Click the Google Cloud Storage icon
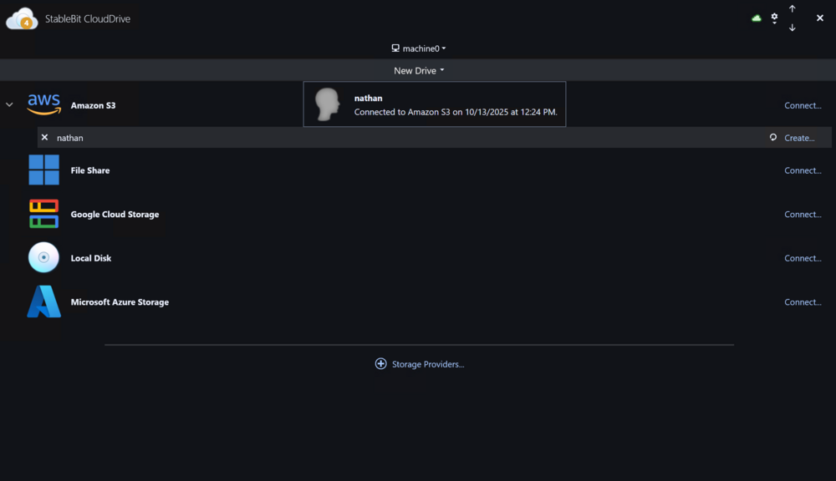The width and height of the screenshot is (836, 481). coord(43,214)
